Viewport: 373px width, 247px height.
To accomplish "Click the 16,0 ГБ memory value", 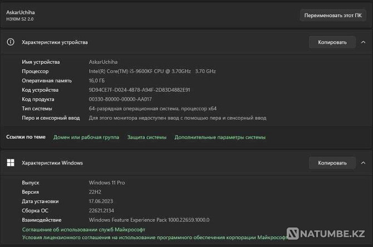I will [x=96, y=81].
